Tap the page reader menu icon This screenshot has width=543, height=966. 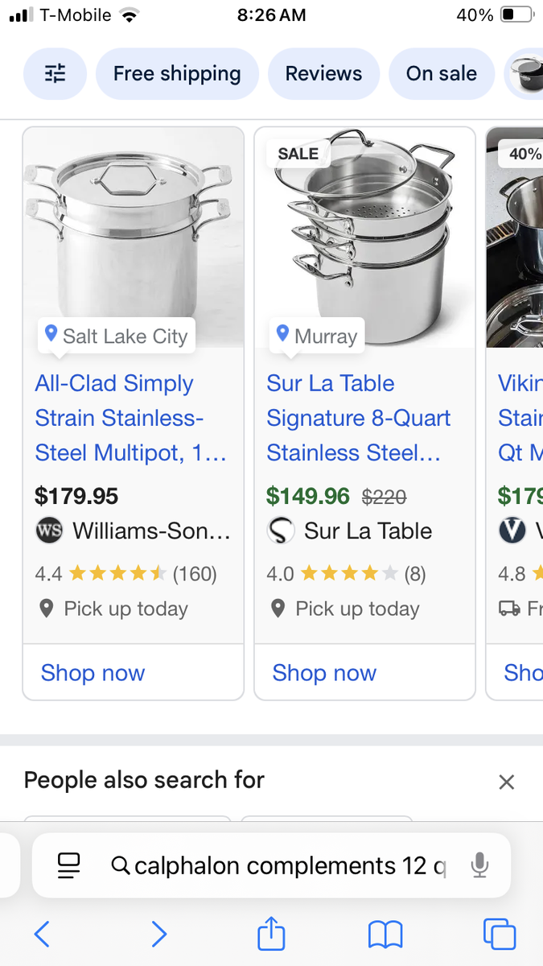(x=69, y=865)
